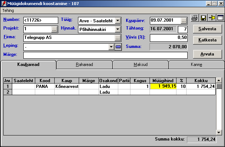Viewport: 225px width, 147px height.
Task: Click the yellow pin icon
Action: click(212, 18)
